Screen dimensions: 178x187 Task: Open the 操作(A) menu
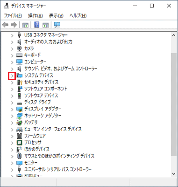[36, 15]
